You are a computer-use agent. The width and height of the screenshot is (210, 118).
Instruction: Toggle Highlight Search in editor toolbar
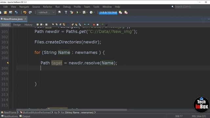click(64, 25)
